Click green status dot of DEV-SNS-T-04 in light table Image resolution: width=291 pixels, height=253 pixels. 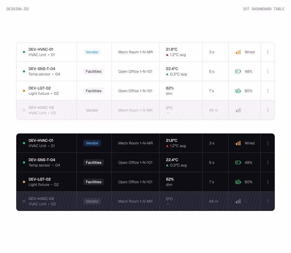24,71
